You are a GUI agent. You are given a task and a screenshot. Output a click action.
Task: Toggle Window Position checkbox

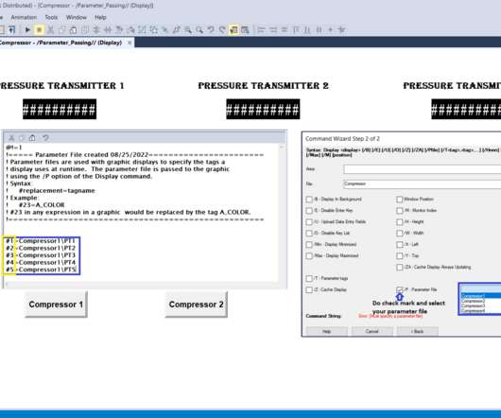[x=400, y=200]
